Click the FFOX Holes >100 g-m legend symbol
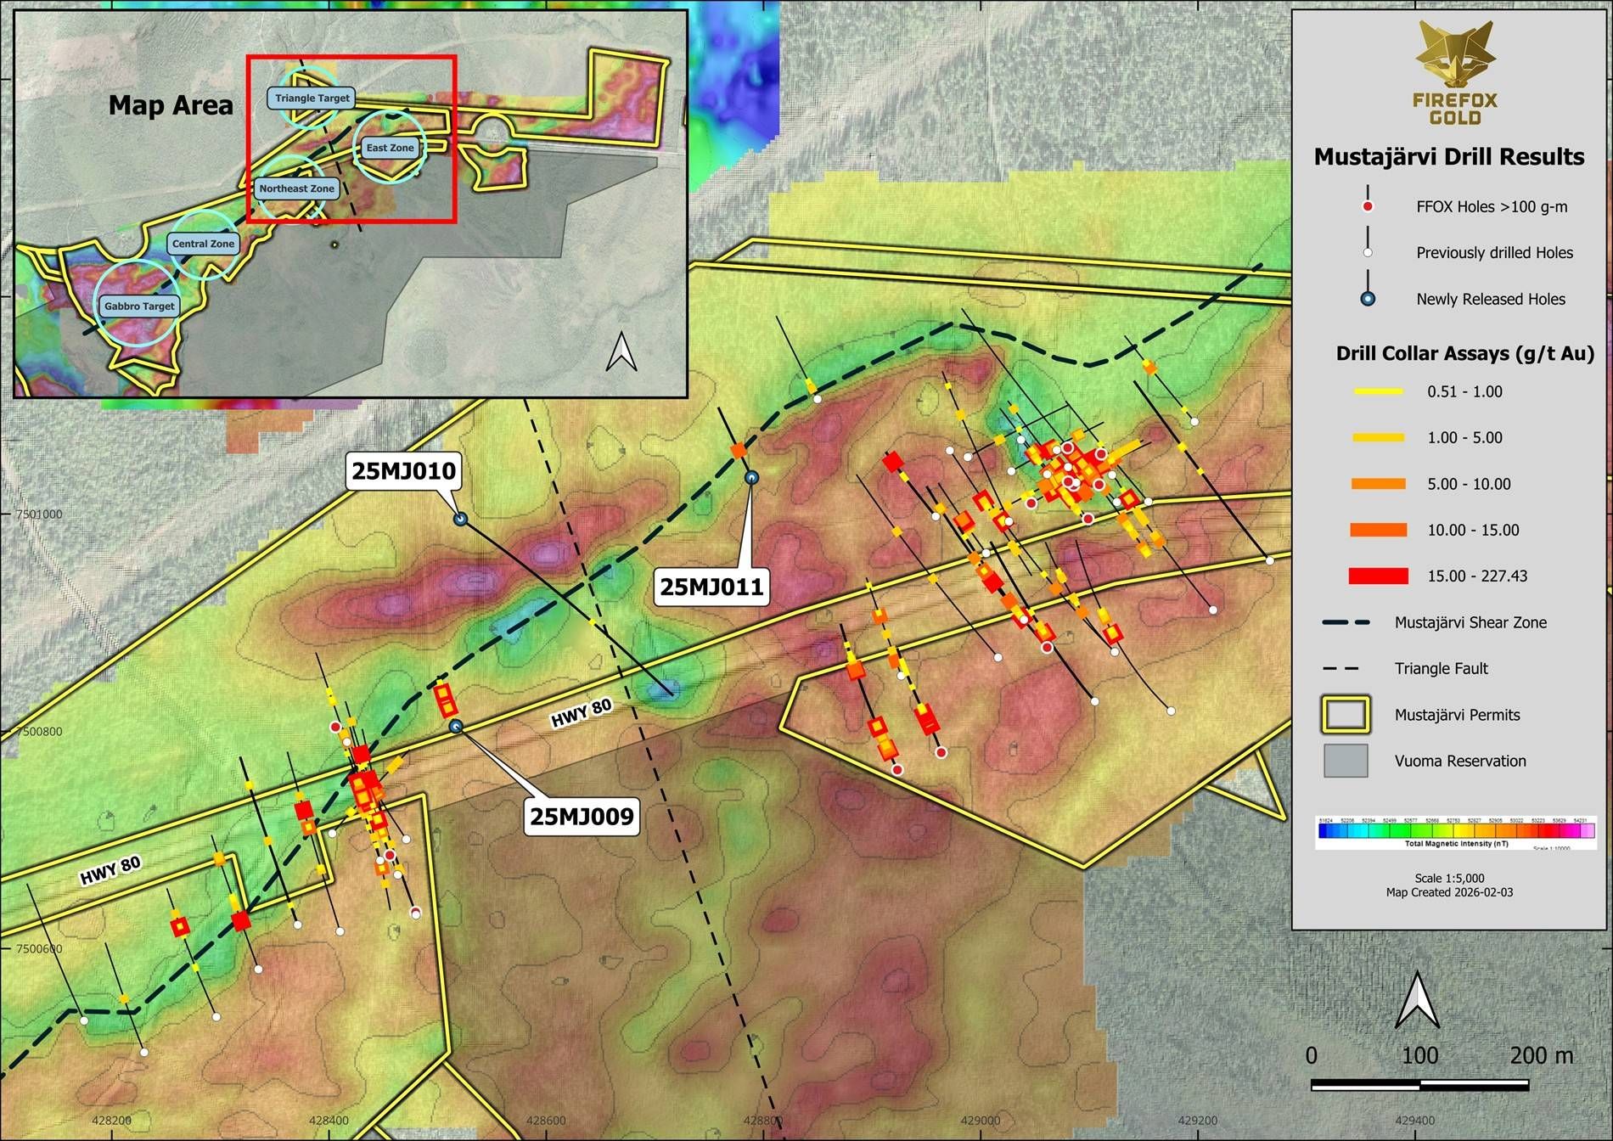1613x1141 pixels. [1368, 206]
